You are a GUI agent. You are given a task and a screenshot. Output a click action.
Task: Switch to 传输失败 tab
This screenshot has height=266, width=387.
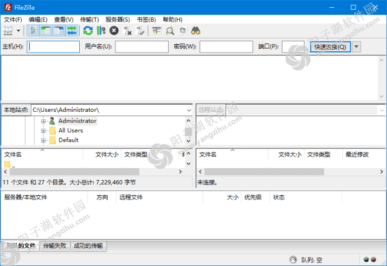55,246
